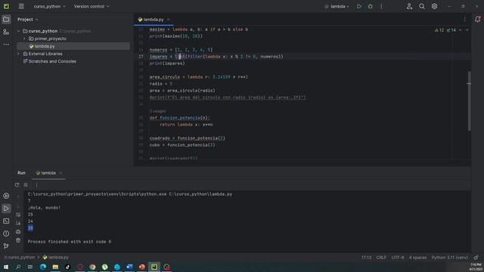Image resolution: width=484 pixels, height=272 pixels.
Task: Toggle scroll to end in console
Action: (18, 223)
